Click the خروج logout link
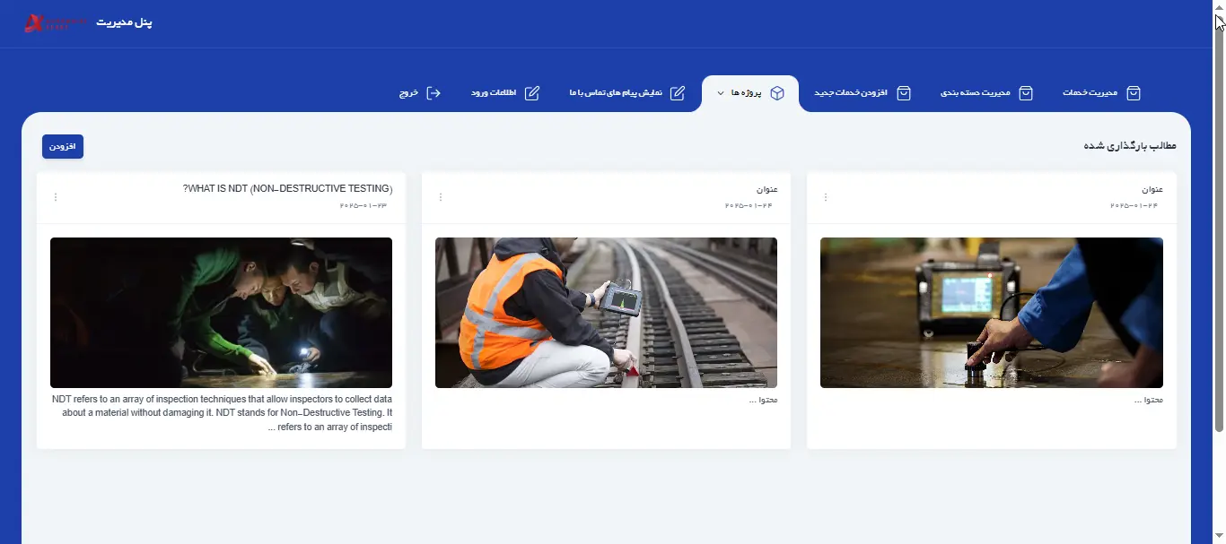This screenshot has height=544, width=1226. (x=409, y=93)
